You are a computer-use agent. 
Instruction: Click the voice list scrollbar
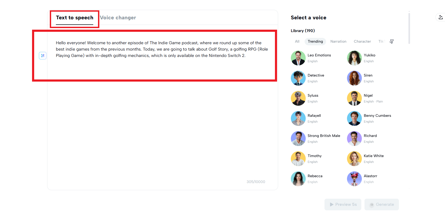[x=409, y=28]
